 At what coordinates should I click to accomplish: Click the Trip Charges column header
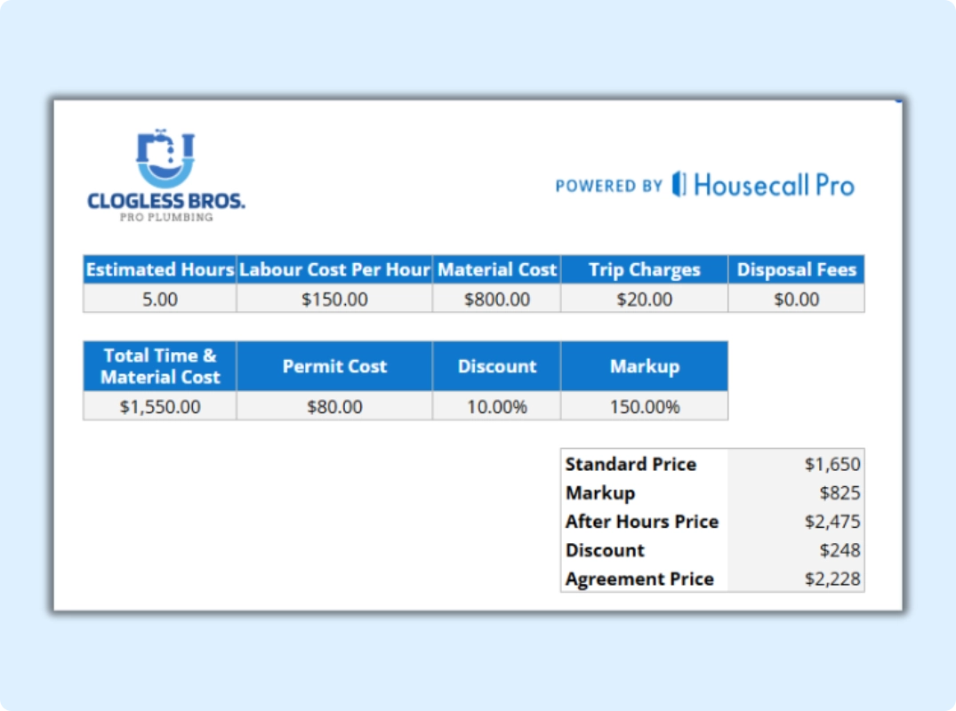[x=644, y=269]
